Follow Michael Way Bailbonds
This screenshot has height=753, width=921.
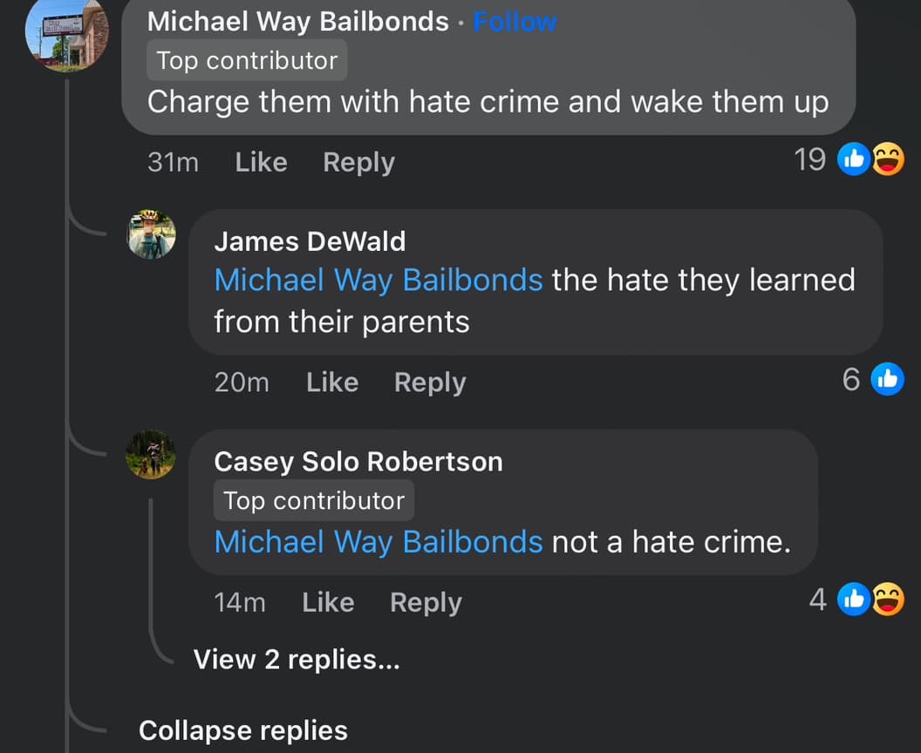[x=515, y=22]
